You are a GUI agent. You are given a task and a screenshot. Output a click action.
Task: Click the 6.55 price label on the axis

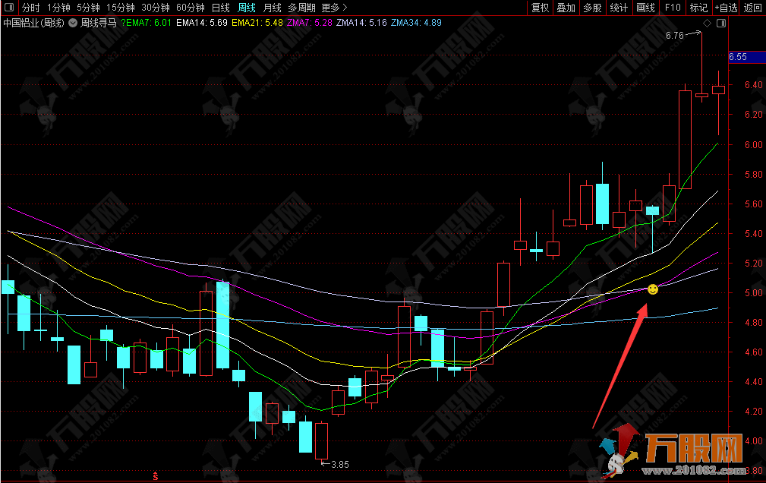point(738,57)
